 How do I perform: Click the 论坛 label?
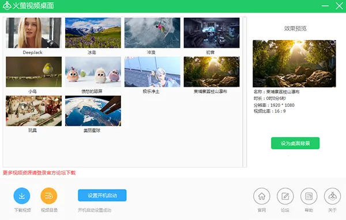click(x=285, y=210)
